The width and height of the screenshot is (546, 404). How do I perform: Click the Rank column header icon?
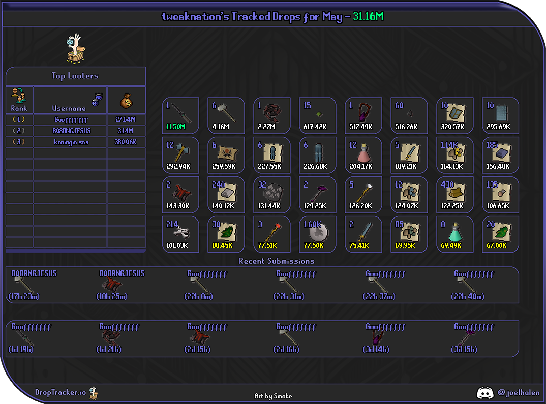(19, 96)
